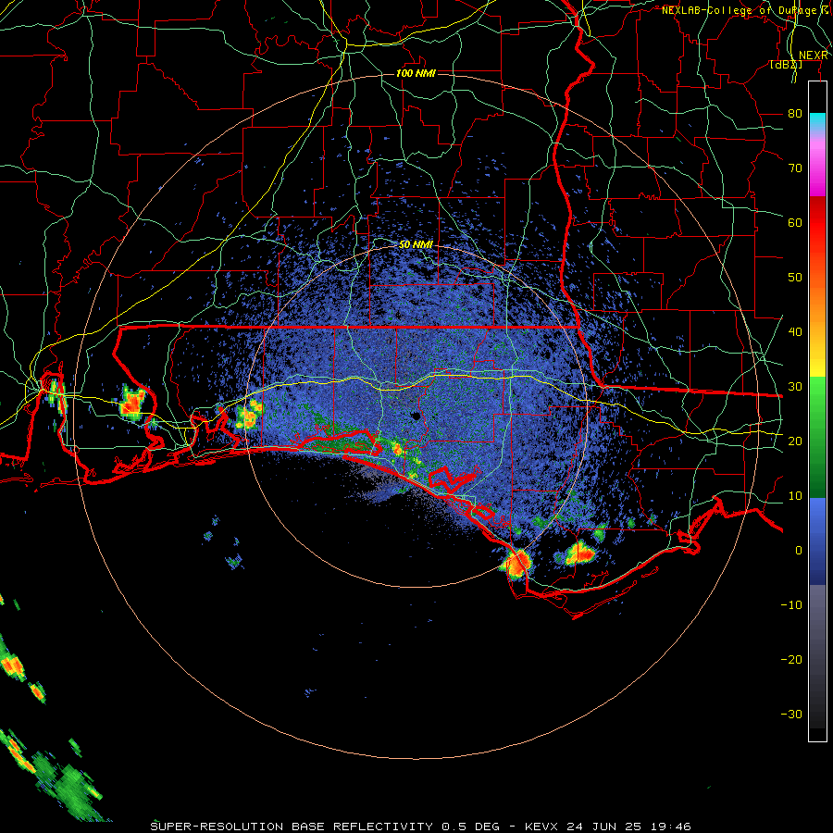Click the small black cone-of-silence spot at radar center
Image resolution: width=833 pixels, height=833 pixels.
tap(416, 416)
